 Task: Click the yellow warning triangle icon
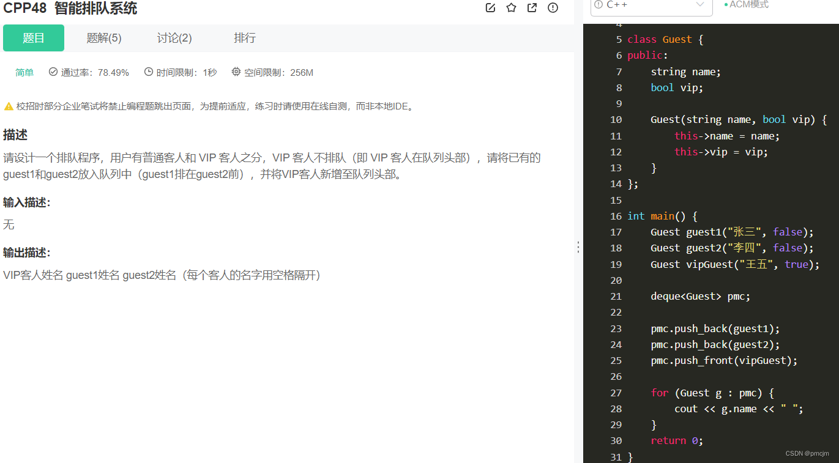(x=9, y=106)
